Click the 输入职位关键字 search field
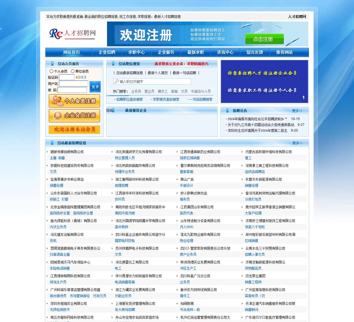Viewport: 354px width, 322px height. click(x=152, y=81)
